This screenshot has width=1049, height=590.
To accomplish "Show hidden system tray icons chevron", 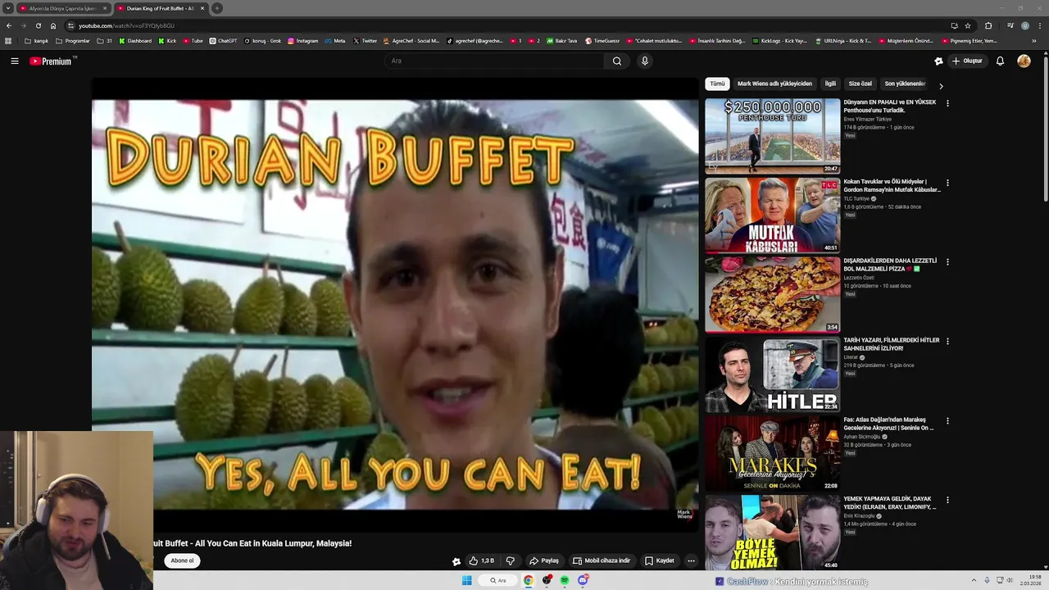I will pyautogui.click(x=974, y=580).
